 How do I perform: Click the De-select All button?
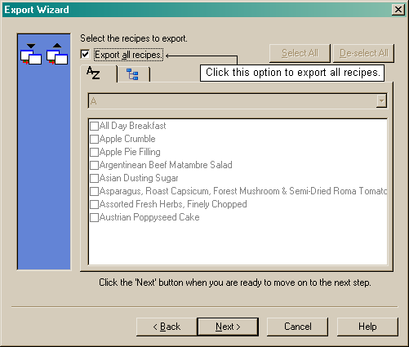tap(364, 53)
